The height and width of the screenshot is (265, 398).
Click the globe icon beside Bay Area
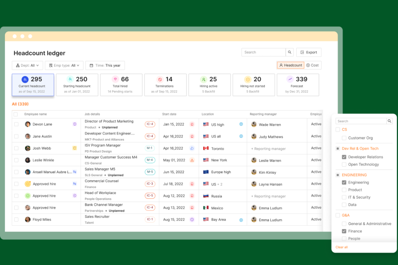(x=241, y=220)
